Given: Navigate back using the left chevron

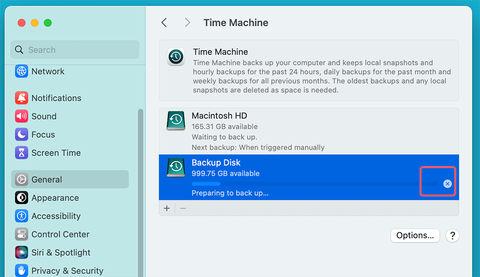Looking at the screenshot, I should (x=164, y=22).
